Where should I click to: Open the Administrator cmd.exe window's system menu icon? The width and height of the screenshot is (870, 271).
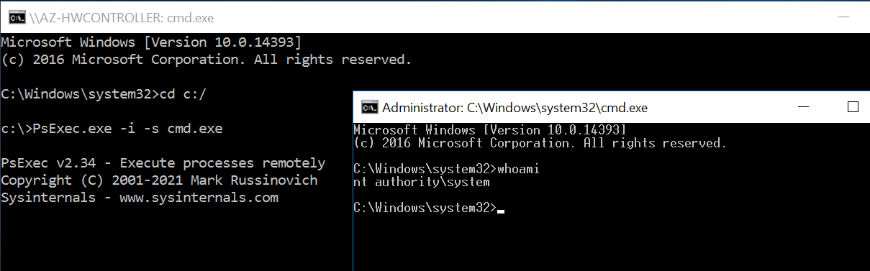coord(369,108)
